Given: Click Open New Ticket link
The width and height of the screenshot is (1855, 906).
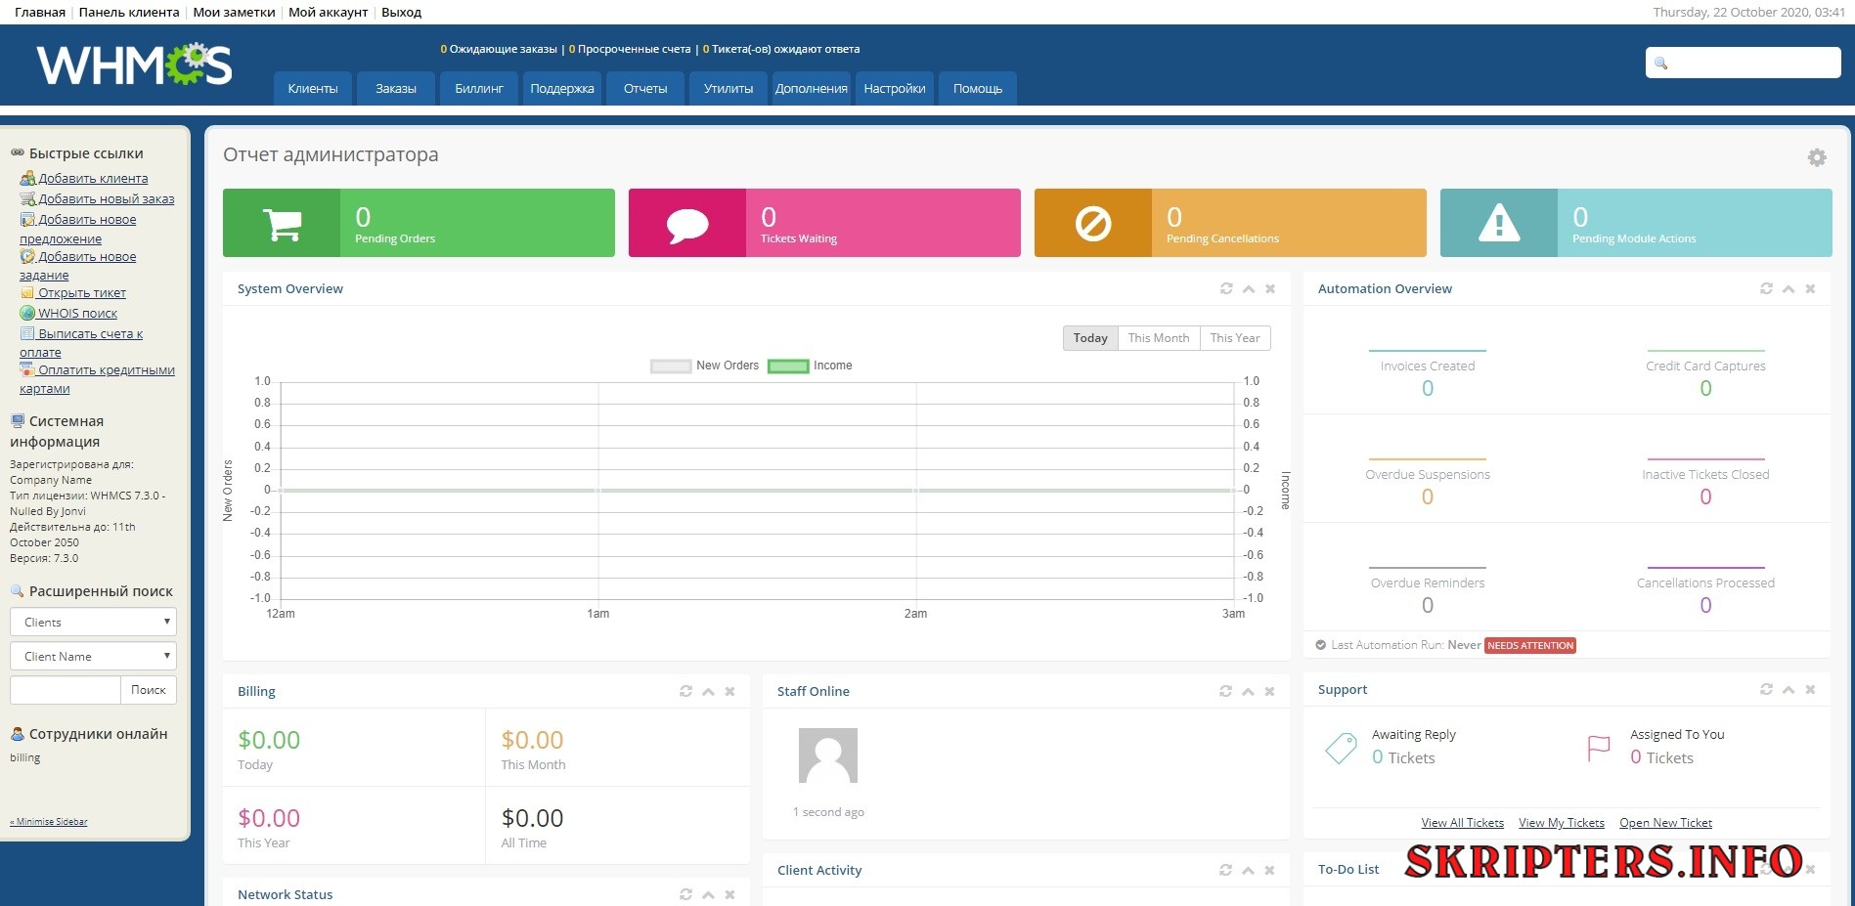Looking at the screenshot, I should pyautogui.click(x=1666, y=823).
